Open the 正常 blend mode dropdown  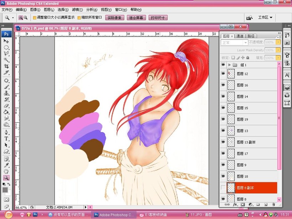click(234, 42)
